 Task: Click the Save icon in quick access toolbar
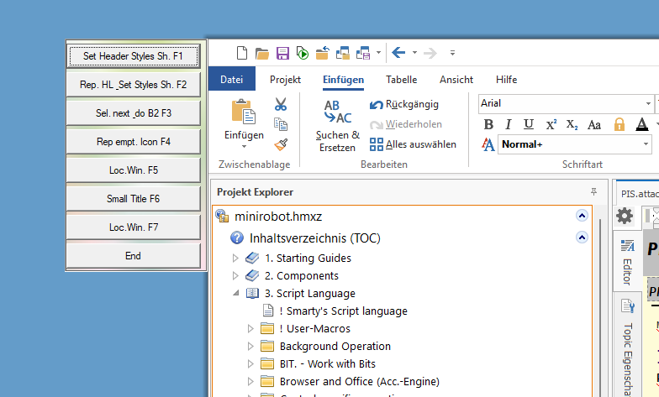click(282, 53)
